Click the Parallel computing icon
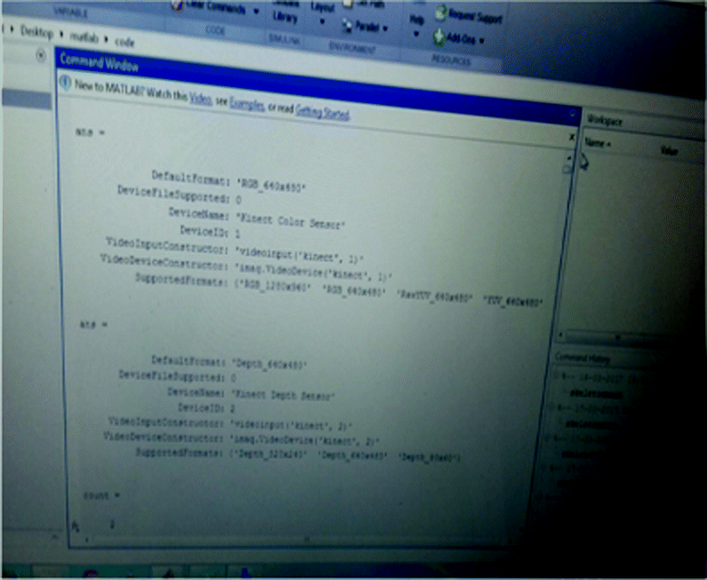Image resolution: width=707 pixels, height=580 pixels. coord(347,26)
